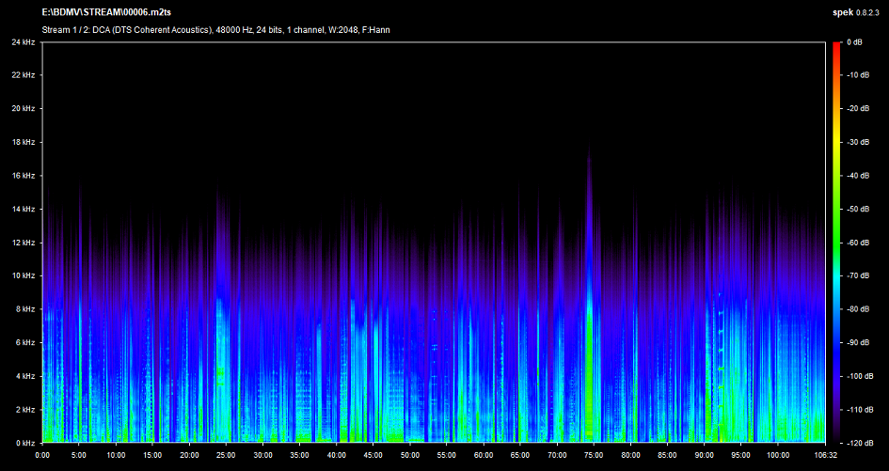Select the 50:00 time axis marker

point(409,454)
